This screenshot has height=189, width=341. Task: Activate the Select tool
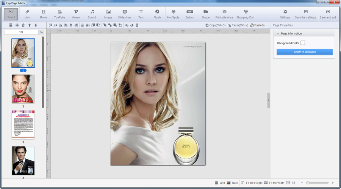(11, 14)
